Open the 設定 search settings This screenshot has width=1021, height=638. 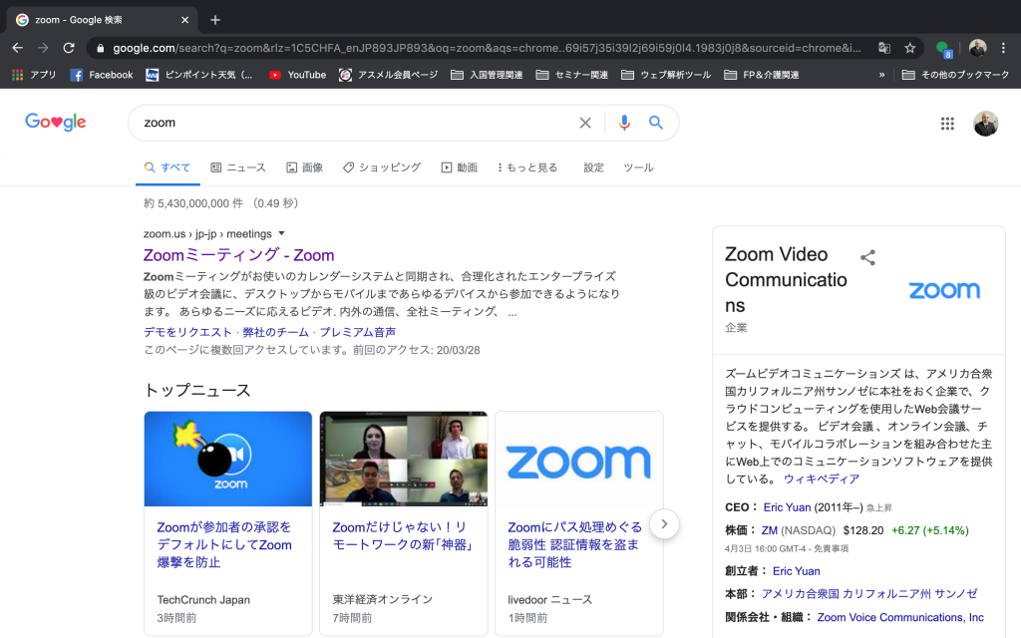593,167
